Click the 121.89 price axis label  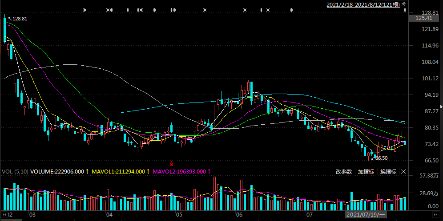[x=430, y=29]
